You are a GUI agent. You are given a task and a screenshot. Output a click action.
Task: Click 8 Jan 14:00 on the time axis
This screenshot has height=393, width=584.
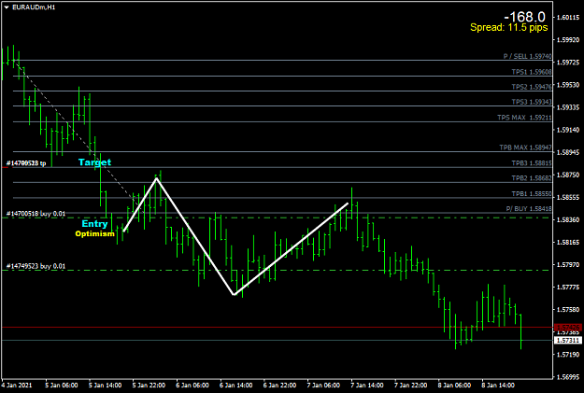(x=498, y=386)
